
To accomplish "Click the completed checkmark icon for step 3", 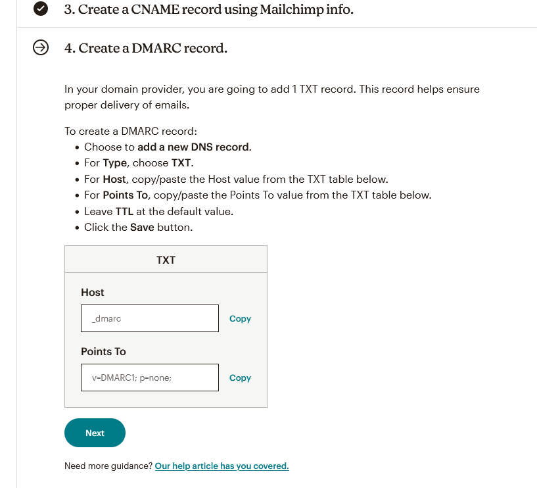I will point(40,10).
